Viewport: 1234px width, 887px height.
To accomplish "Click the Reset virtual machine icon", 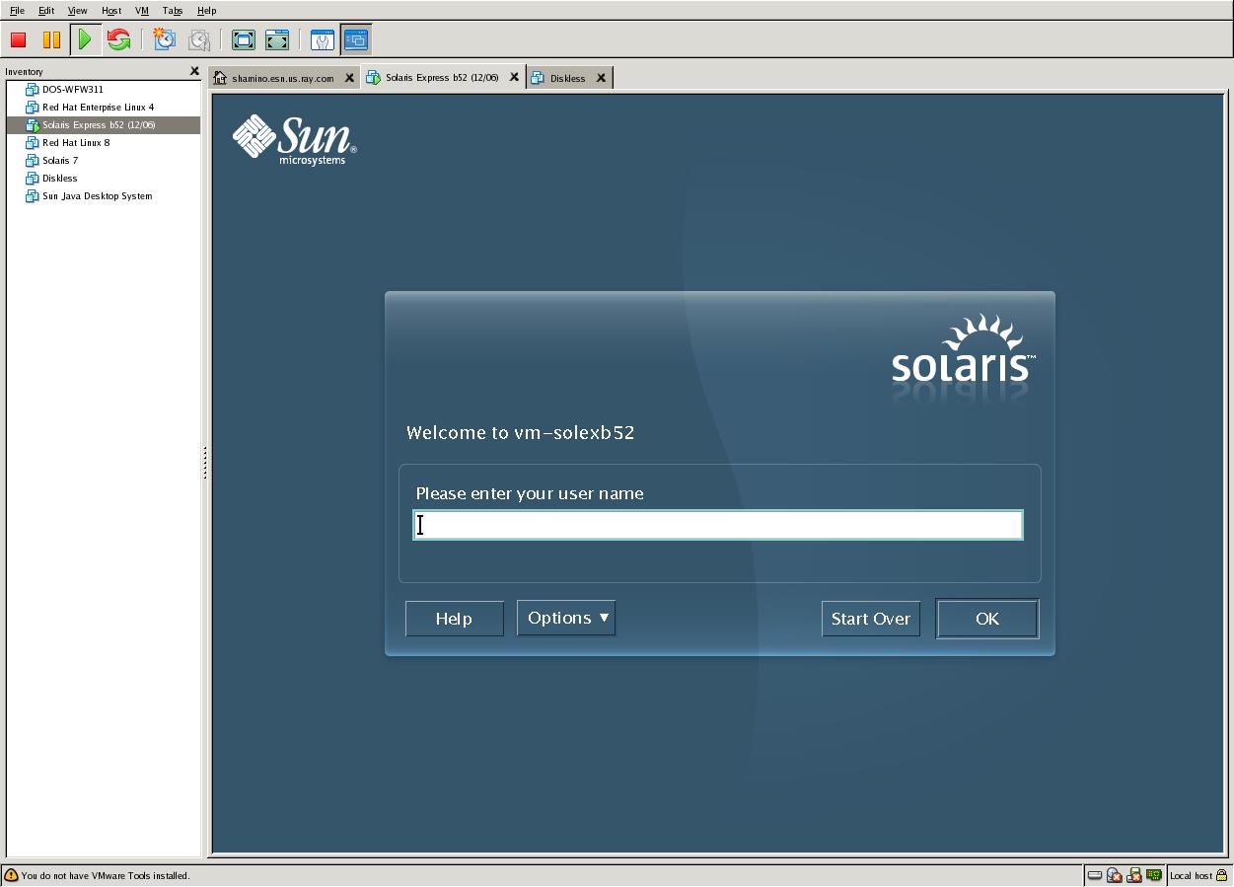I will 119,39.
